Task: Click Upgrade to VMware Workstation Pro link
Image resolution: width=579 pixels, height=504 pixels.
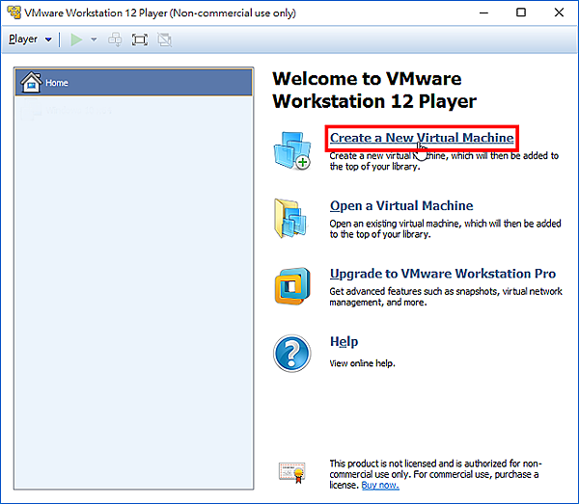Action: tap(443, 274)
